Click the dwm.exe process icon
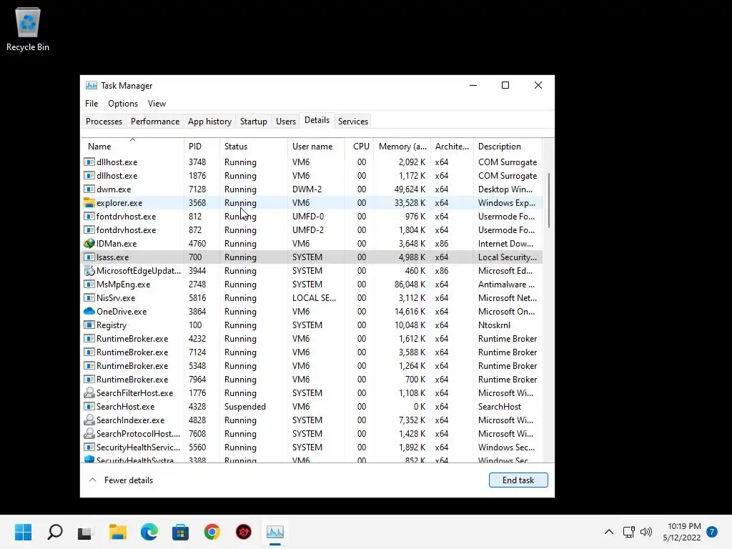Image resolution: width=732 pixels, height=549 pixels. [89, 189]
